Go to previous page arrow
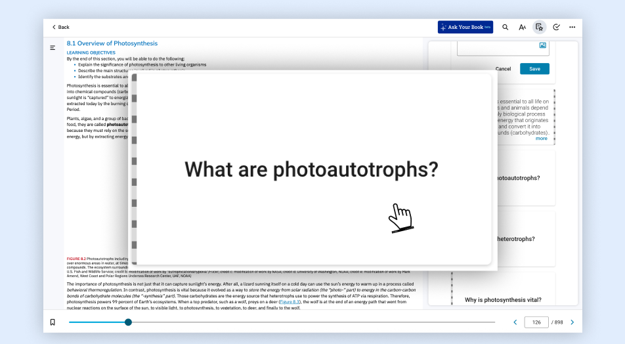 pos(515,322)
